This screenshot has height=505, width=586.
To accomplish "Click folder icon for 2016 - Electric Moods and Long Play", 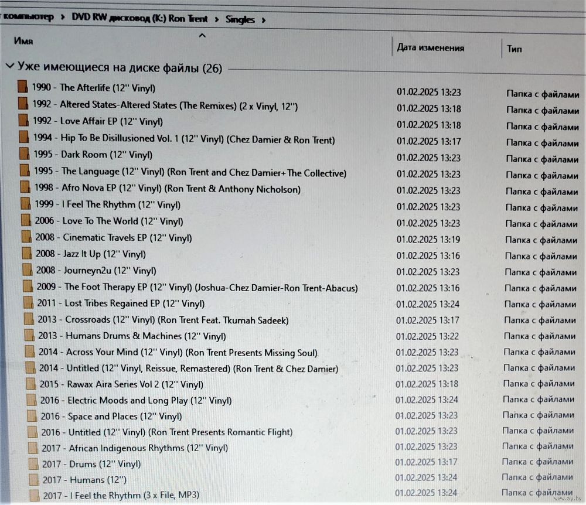I will pyautogui.click(x=32, y=400).
